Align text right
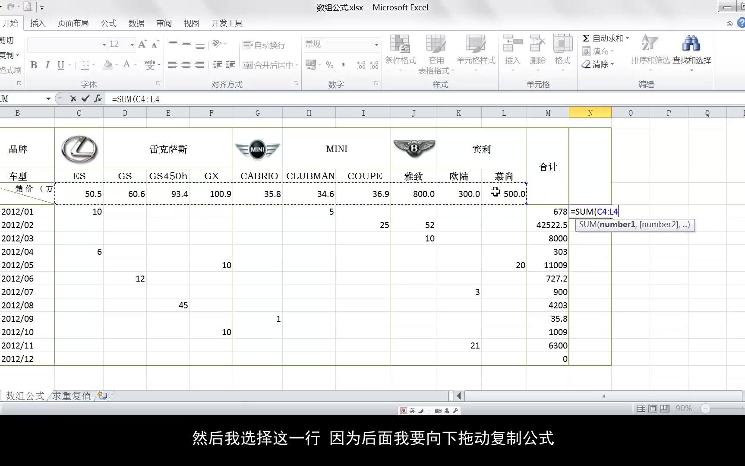The image size is (745, 466). (199, 65)
